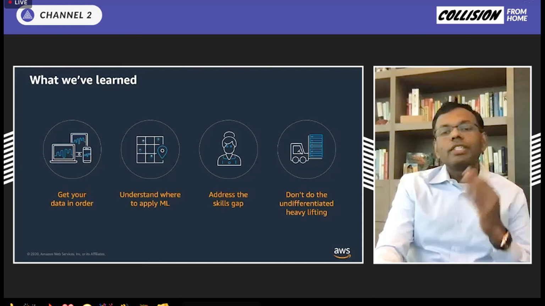Click the Amazon Web Services copyright footer
This screenshot has width=545, height=306.
click(x=66, y=254)
